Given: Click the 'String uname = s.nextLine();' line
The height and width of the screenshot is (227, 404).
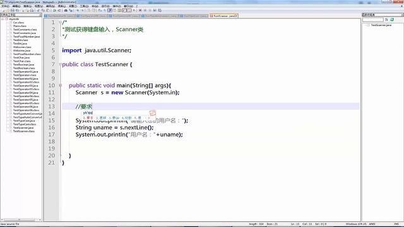Looking at the screenshot, I should coord(114,127).
